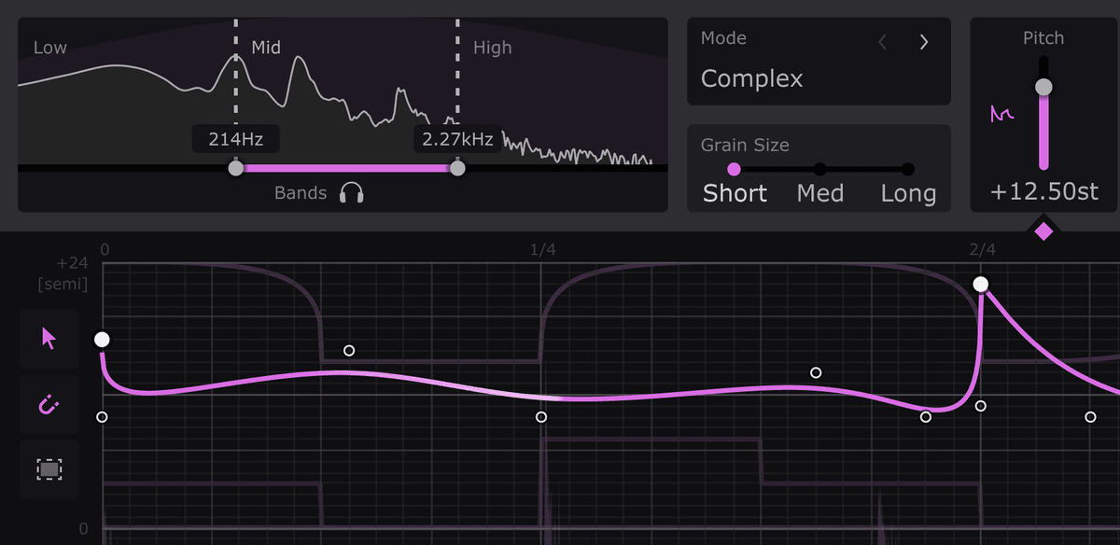Click the 214Hz band crossover handle
This screenshot has width=1120, height=545.
(x=234, y=168)
